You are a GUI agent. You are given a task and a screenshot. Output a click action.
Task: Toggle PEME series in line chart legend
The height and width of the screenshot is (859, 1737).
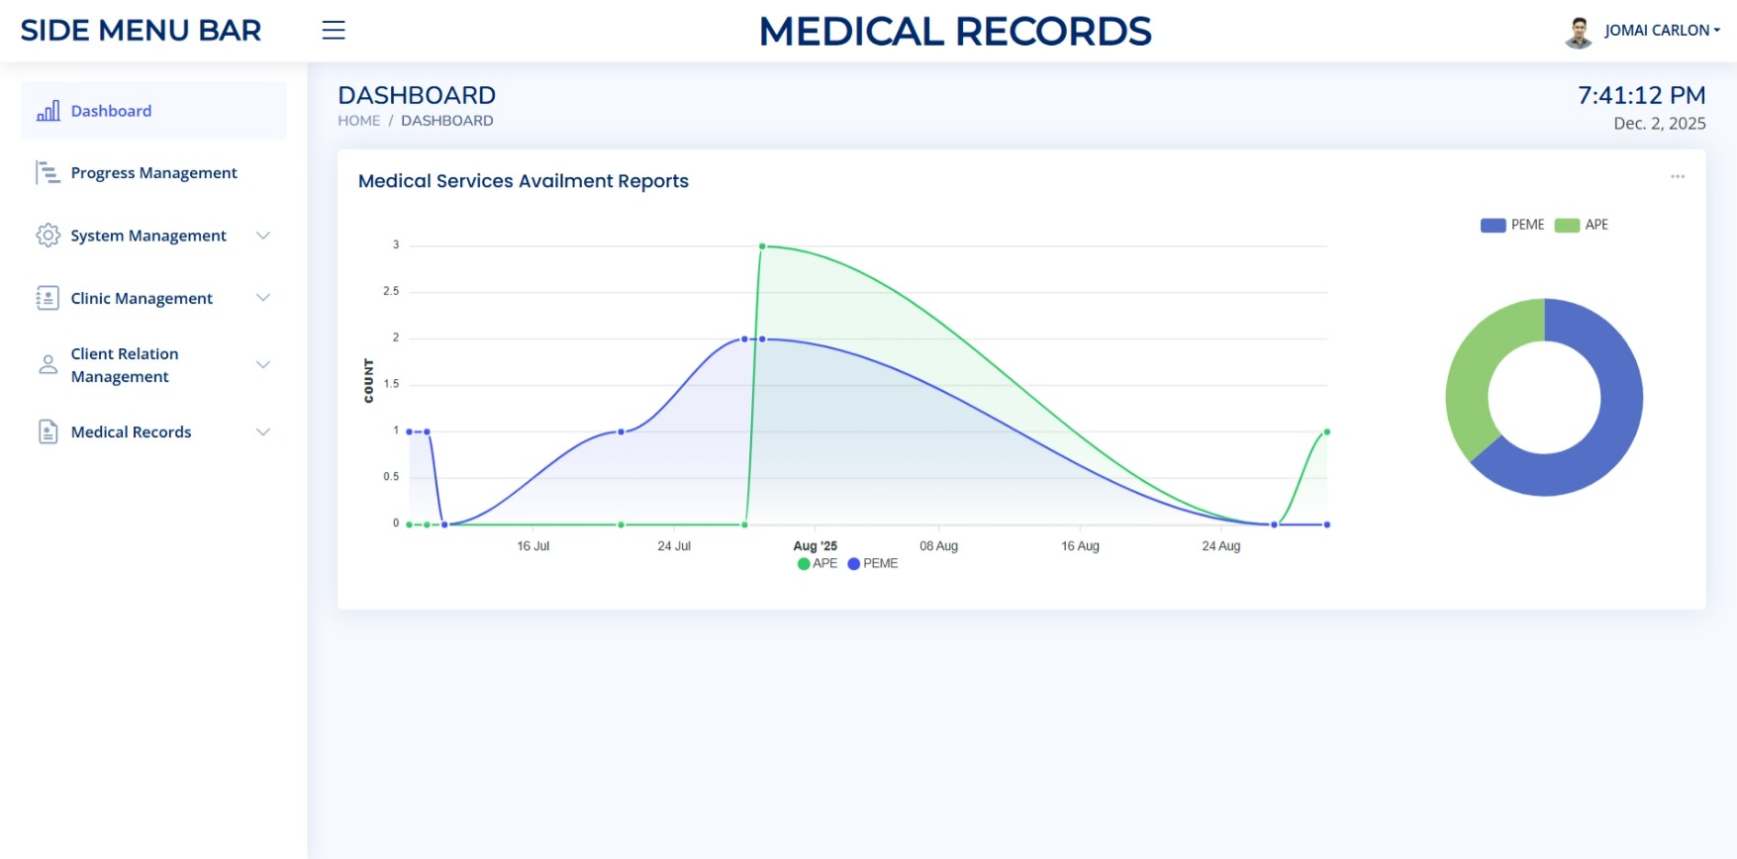click(873, 564)
